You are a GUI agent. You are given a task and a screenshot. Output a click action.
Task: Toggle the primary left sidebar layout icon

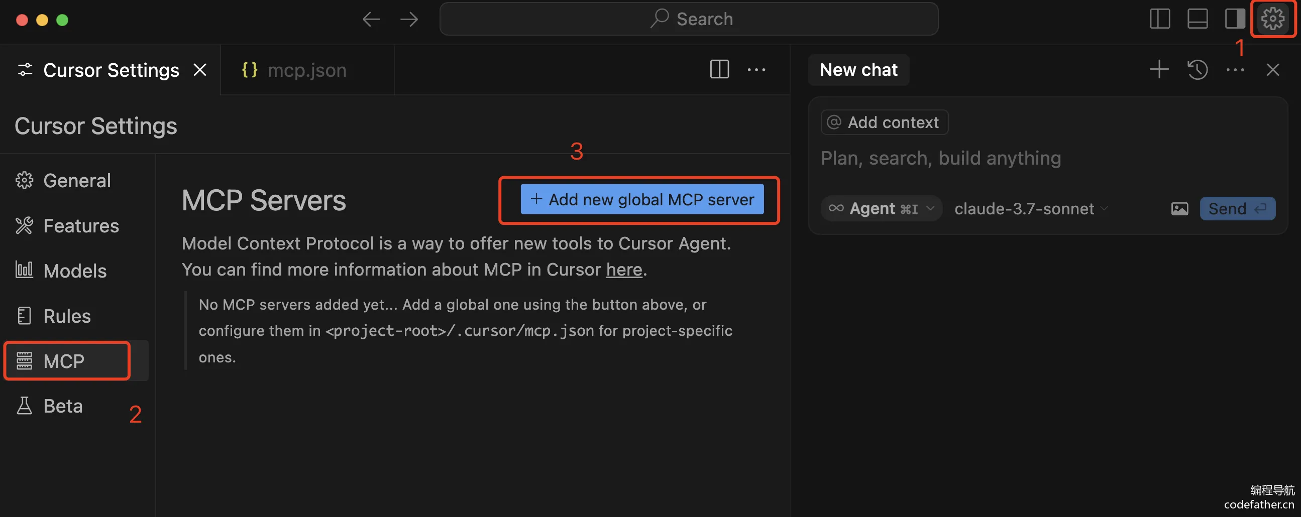point(1159,19)
